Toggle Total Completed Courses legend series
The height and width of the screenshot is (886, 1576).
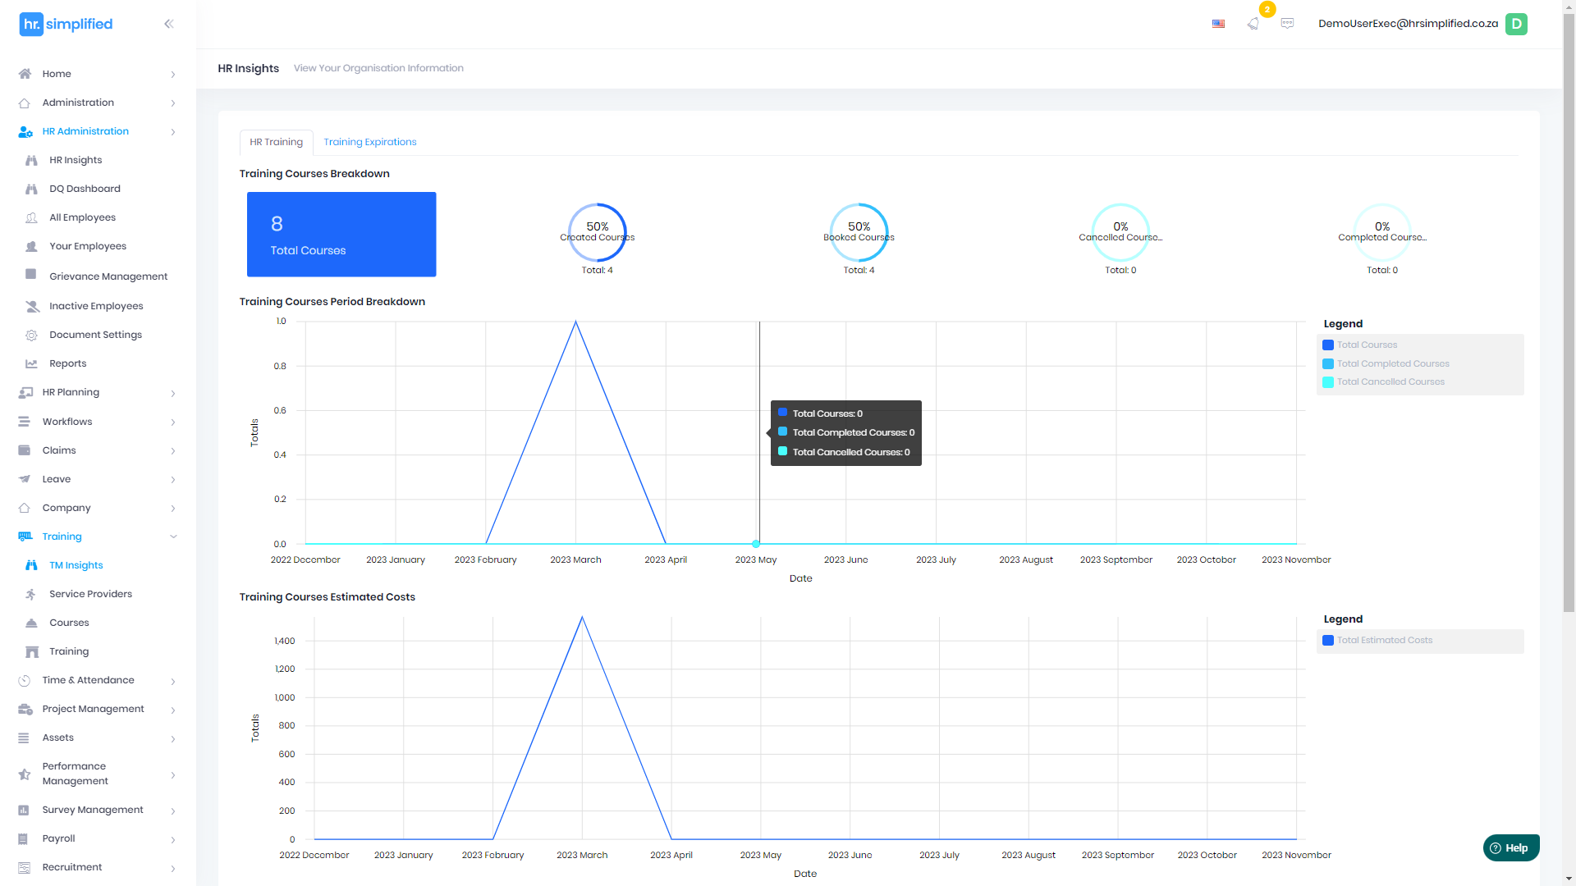tap(1393, 363)
